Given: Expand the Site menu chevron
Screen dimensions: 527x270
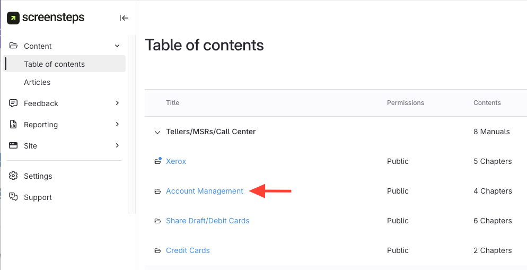Looking at the screenshot, I should click(x=117, y=146).
